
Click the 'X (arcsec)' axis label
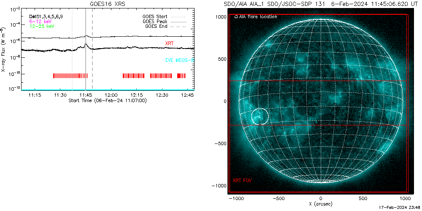(x=321, y=204)
